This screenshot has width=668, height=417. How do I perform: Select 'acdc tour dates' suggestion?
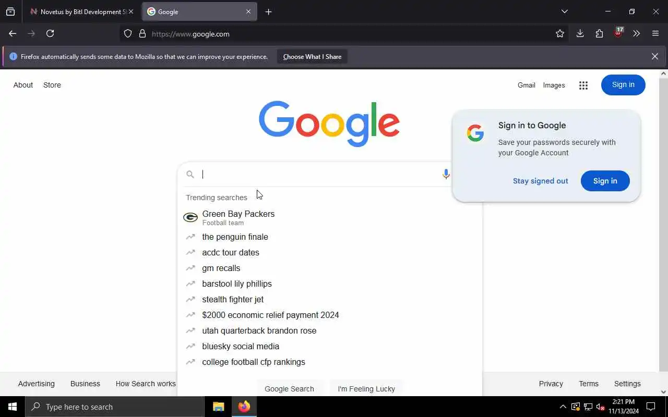click(x=330, y=252)
